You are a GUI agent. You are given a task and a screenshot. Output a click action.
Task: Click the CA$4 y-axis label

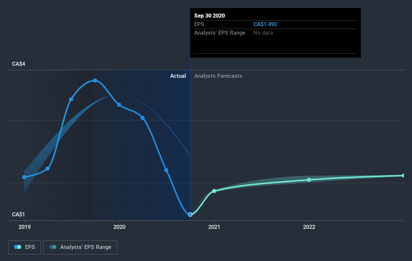click(x=19, y=64)
